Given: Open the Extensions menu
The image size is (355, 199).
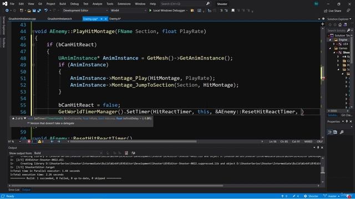Looking at the screenshot, I should pyautogui.click(x=124, y=4).
